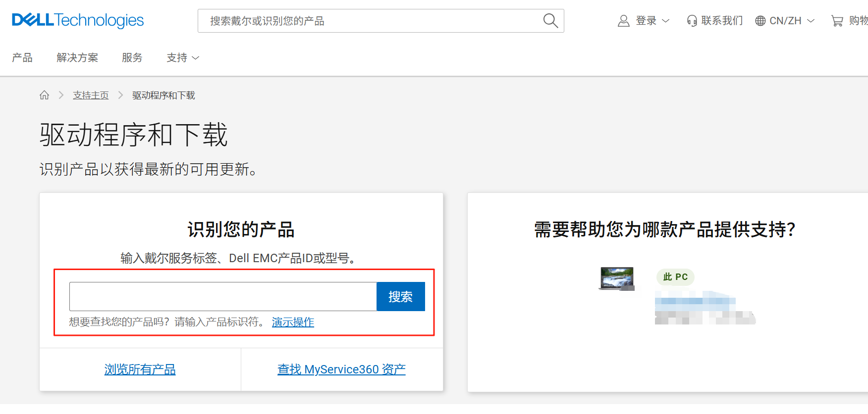Click the magnifier icon in top search bar
This screenshot has width=868, height=414.
pos(550,21)
